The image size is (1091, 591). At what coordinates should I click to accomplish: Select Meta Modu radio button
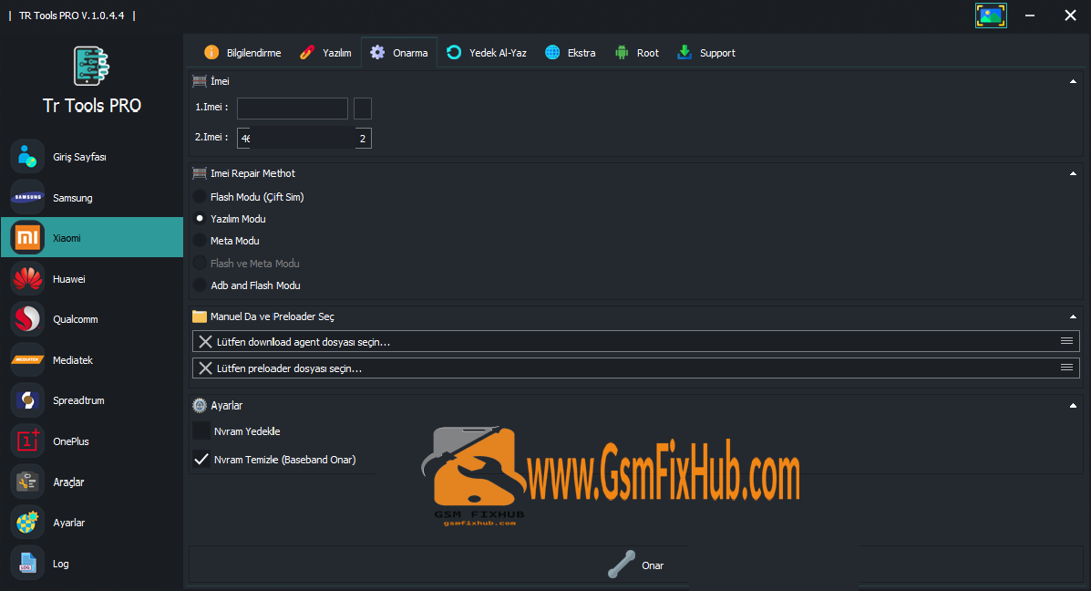200,241
